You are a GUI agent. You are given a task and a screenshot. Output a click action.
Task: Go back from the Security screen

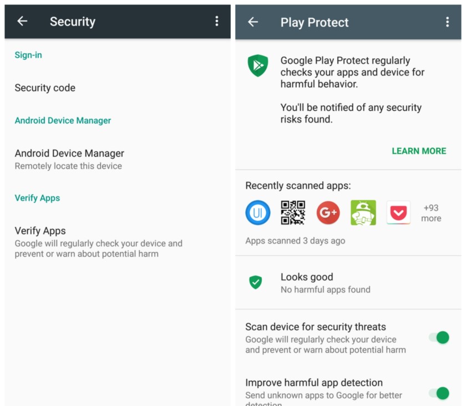tap(22, 21)
